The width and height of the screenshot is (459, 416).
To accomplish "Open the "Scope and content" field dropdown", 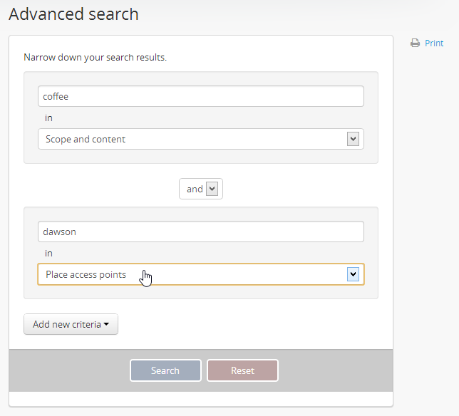I will pos(192,139).
